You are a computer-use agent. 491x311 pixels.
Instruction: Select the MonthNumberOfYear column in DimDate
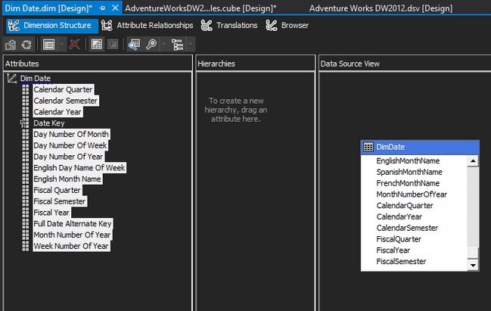412,194
